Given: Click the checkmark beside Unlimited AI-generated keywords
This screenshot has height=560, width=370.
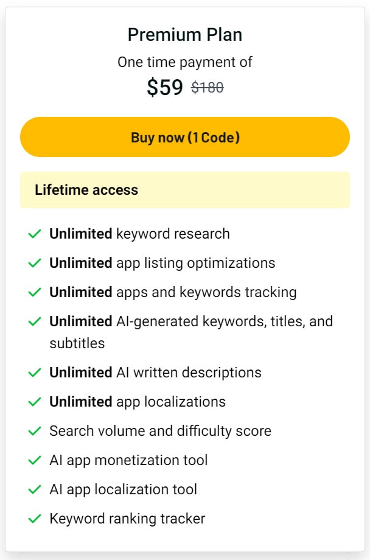Looking at the screenshot, I should point(35,321).
